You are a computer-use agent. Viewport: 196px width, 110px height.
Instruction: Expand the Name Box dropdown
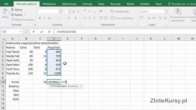click(x=21, y=31)
